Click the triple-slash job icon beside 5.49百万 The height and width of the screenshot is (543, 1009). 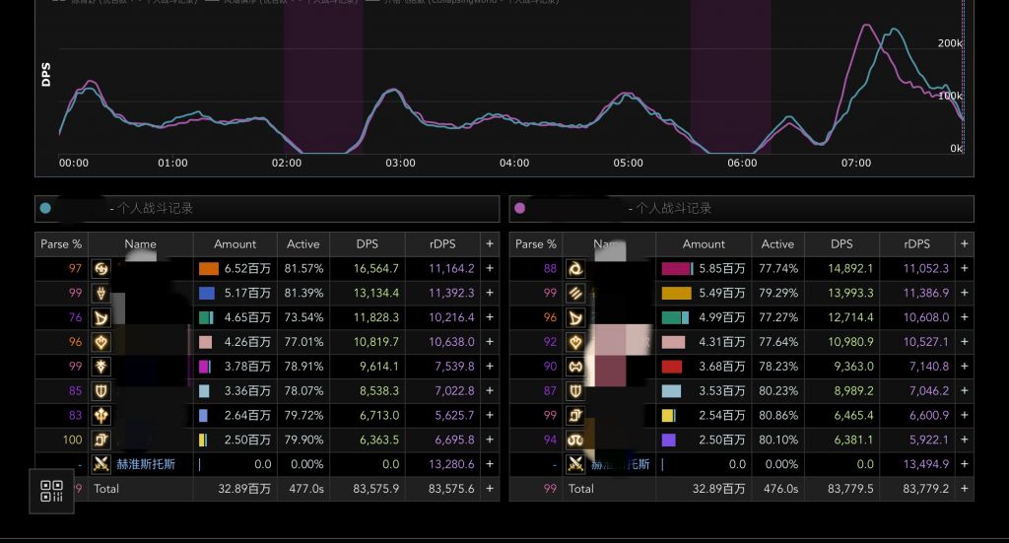click(575, 293)
